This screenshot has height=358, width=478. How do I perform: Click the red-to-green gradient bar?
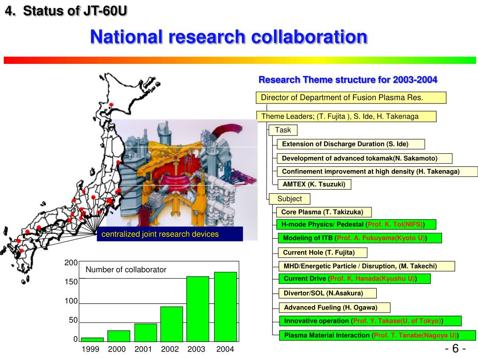click(x=239, y=60)
